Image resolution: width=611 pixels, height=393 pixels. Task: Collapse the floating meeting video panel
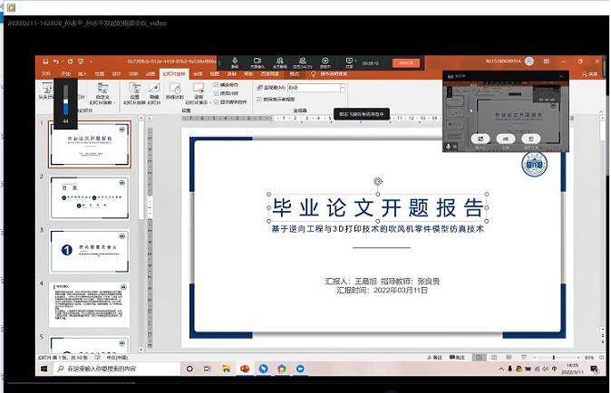[x=561, y=77]
